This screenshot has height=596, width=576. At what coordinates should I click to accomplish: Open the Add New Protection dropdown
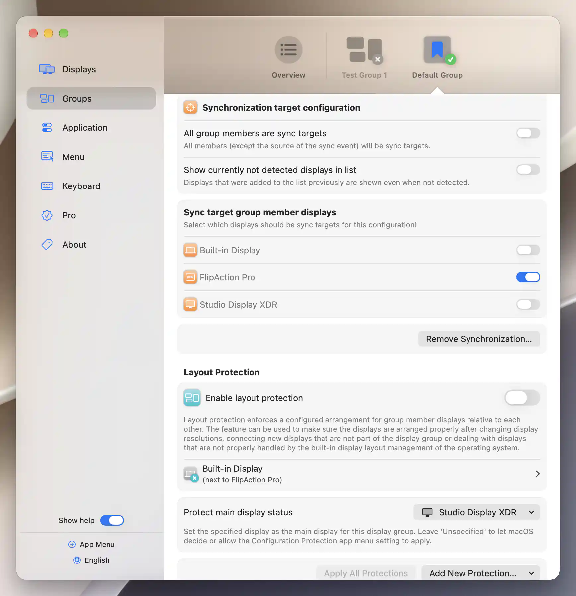481,573
